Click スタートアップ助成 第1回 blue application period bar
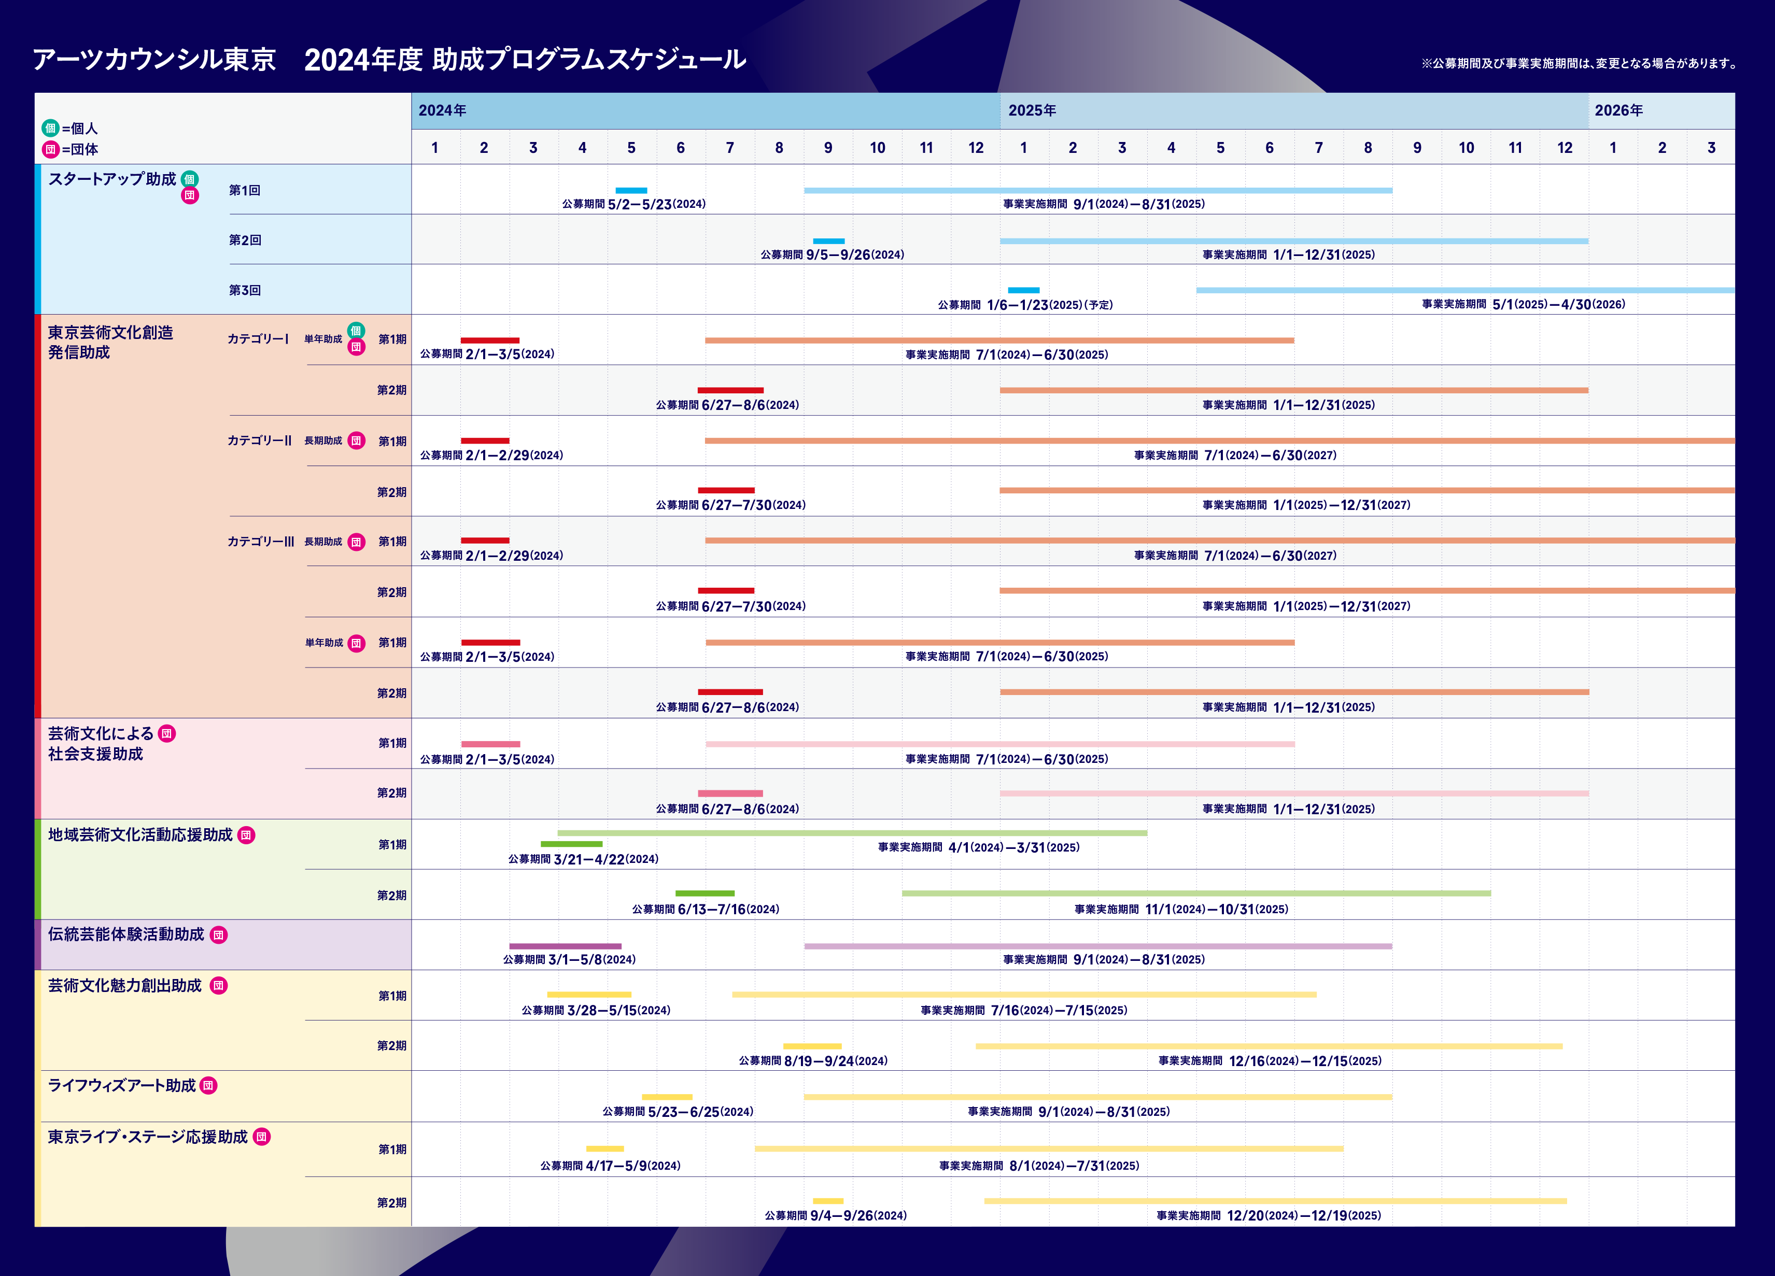Image resolution: width=1775 pixels, height=1276 pixels. [x=631, y=190]
